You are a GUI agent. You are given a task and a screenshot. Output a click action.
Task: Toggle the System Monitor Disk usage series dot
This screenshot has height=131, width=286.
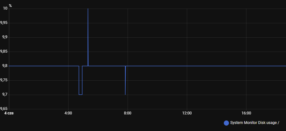tap(226, 123)
